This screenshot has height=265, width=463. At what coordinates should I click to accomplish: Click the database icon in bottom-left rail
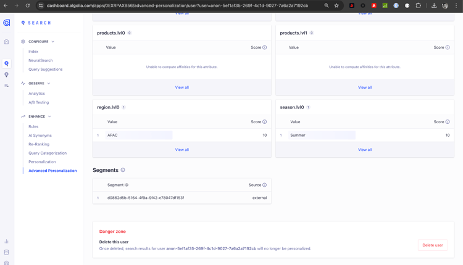(7, 252)
